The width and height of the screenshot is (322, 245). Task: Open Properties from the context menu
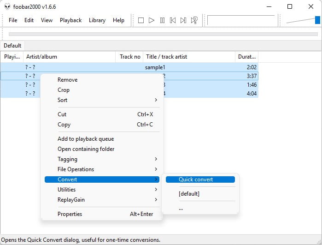pyautogui.click(x=102, y=214)
